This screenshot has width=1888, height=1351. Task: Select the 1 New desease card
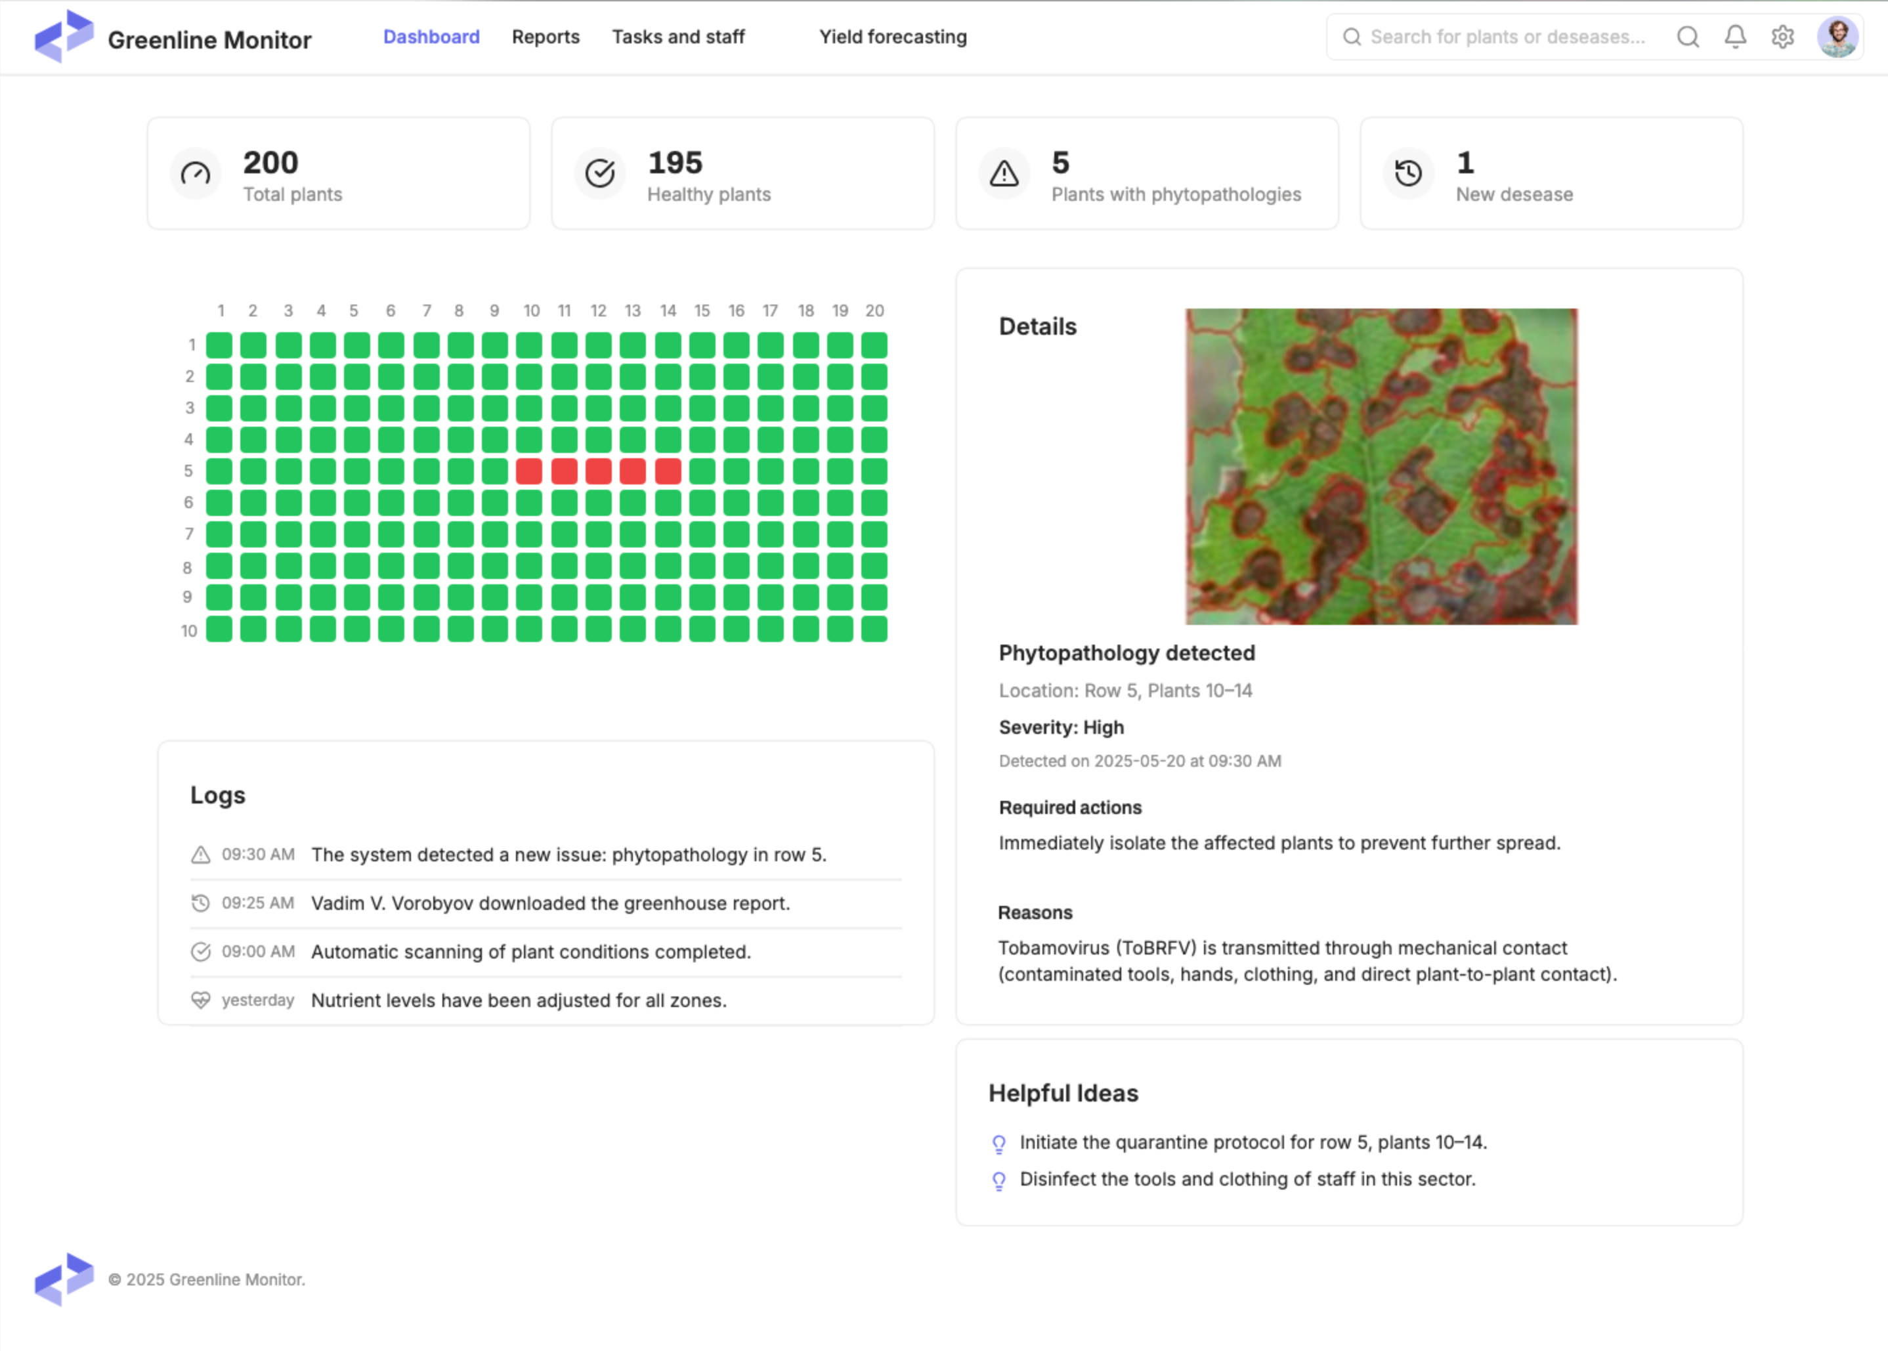point(1551,173)
